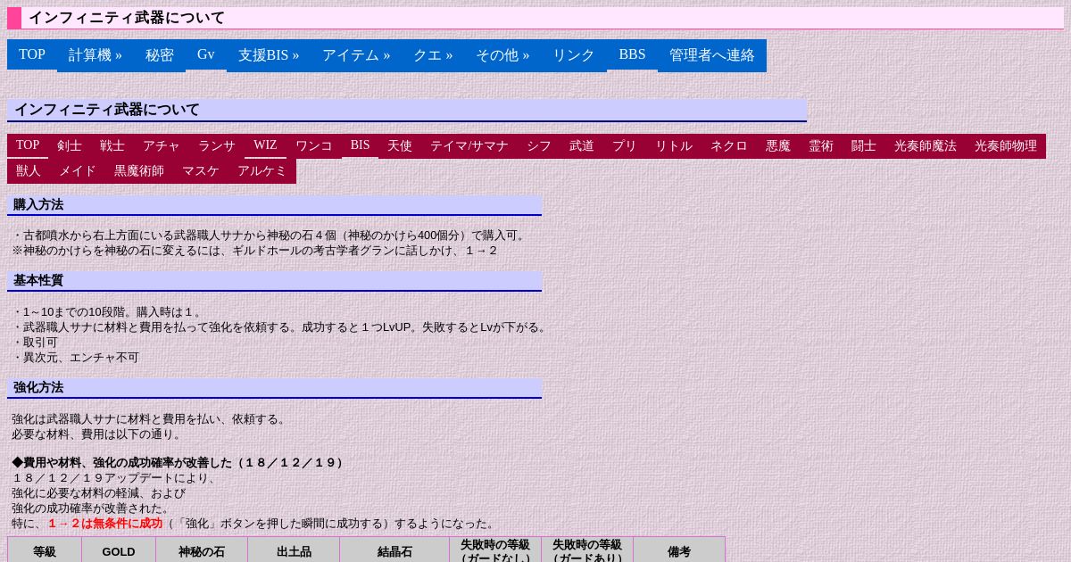The width and height of the screenshot is (1071, 562).
Task: Click the インフィニティ武器について blue section title
Action: point(407,110)
